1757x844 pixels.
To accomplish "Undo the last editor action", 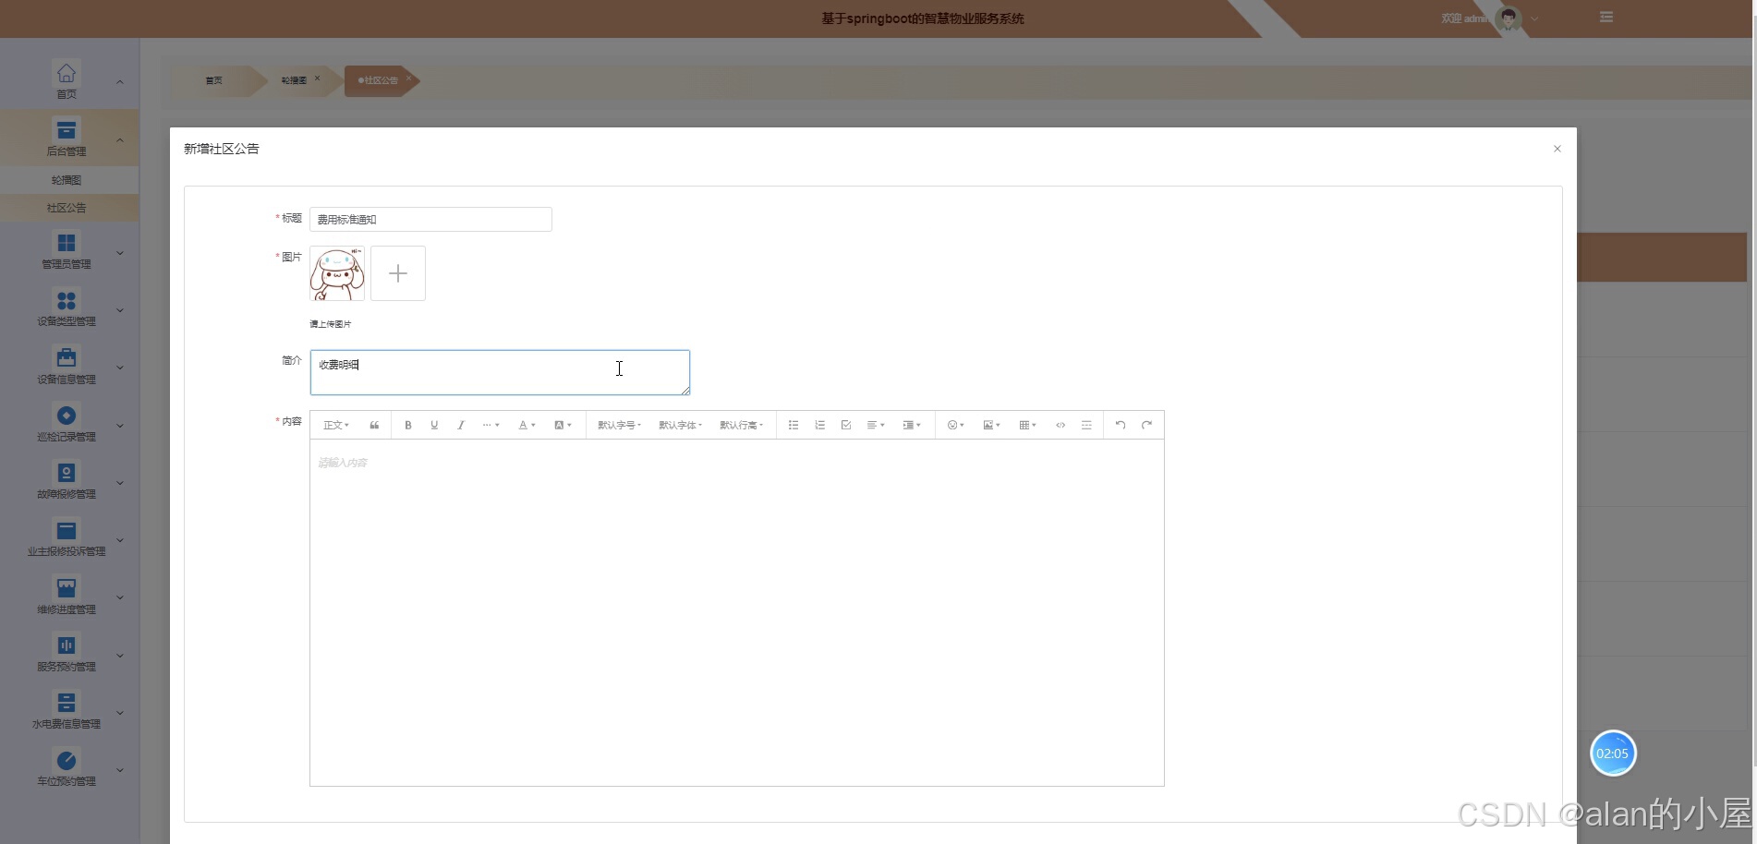I will [1121, 425].
